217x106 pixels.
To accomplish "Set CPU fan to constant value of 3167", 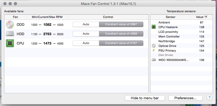I will pyautogui.click(x=121, y=43).
